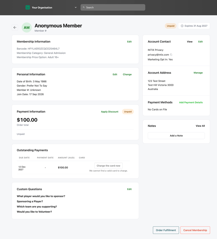
Task: Click 'No Cards on File' text
Action: (157, 109)
